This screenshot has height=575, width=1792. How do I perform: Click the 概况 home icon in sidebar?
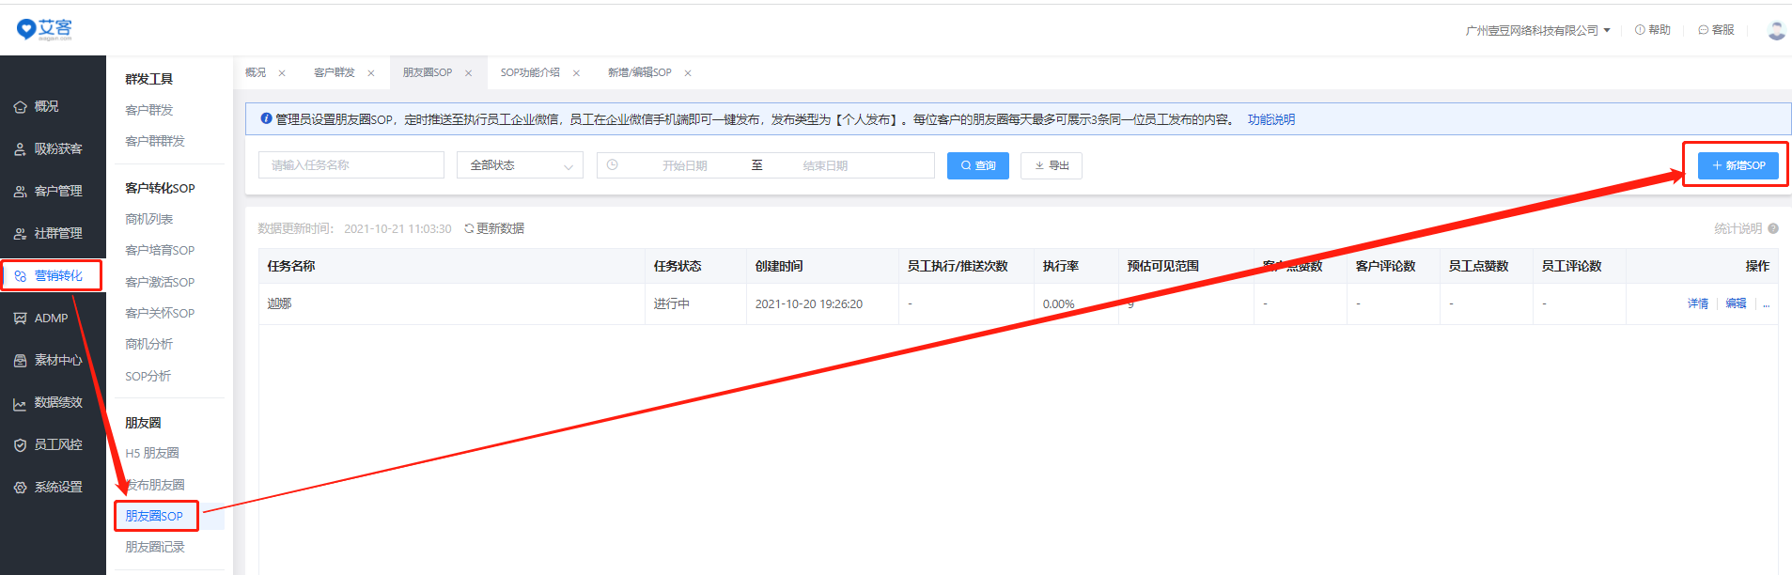(x=20, y=107)
